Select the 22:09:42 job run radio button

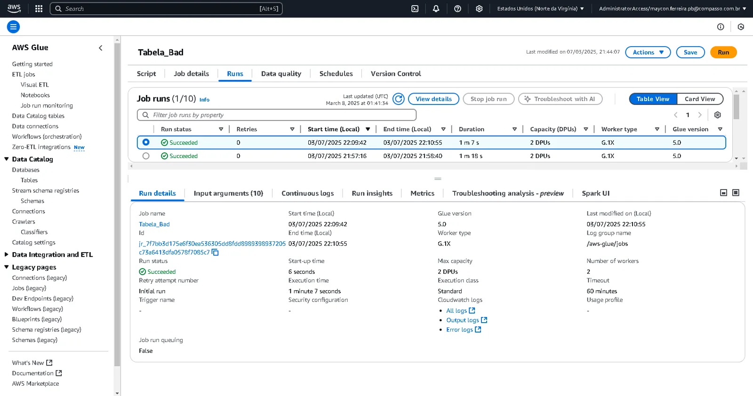coord(146,143)
